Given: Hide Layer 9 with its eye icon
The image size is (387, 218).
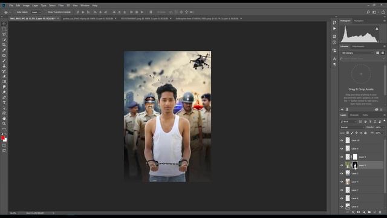Looking at the screenshot, I should click(x=342, y=148).
